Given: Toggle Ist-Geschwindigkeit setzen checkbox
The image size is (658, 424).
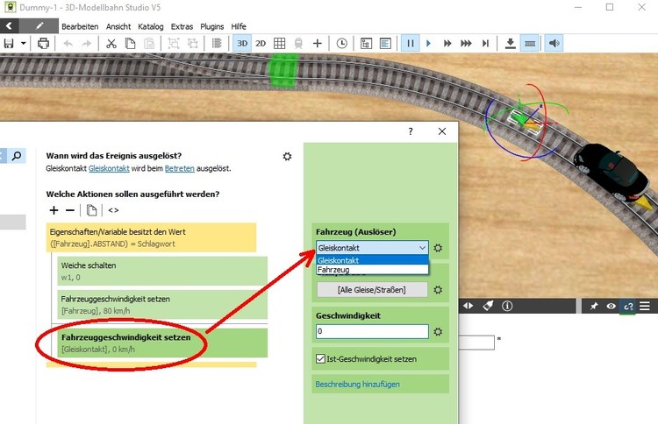Looking at the screenshot, I should pos(320,359).
